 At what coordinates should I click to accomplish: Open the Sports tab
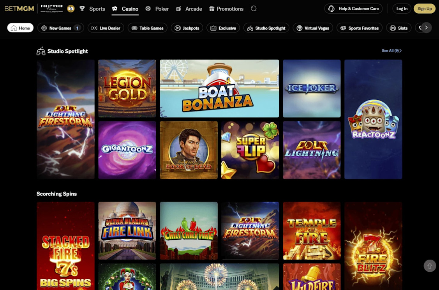92,9
